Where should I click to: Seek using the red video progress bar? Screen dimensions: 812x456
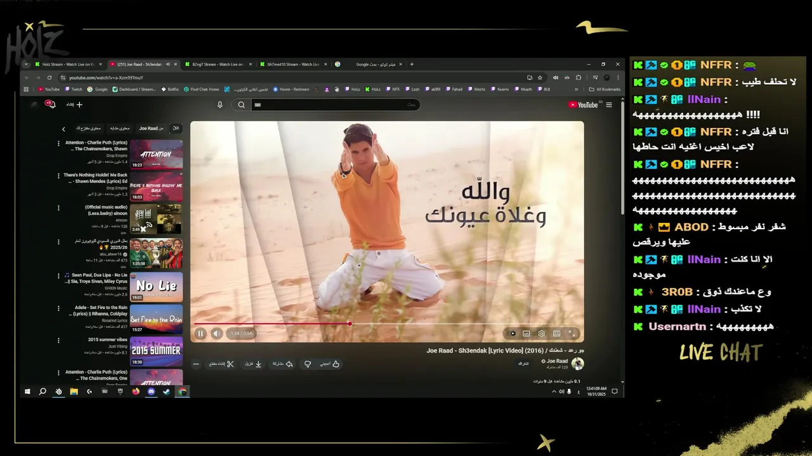387,324
